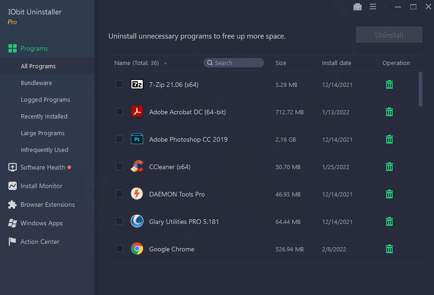
Task: Click the trash icon for Google Chrome
Action: point(389,249)
